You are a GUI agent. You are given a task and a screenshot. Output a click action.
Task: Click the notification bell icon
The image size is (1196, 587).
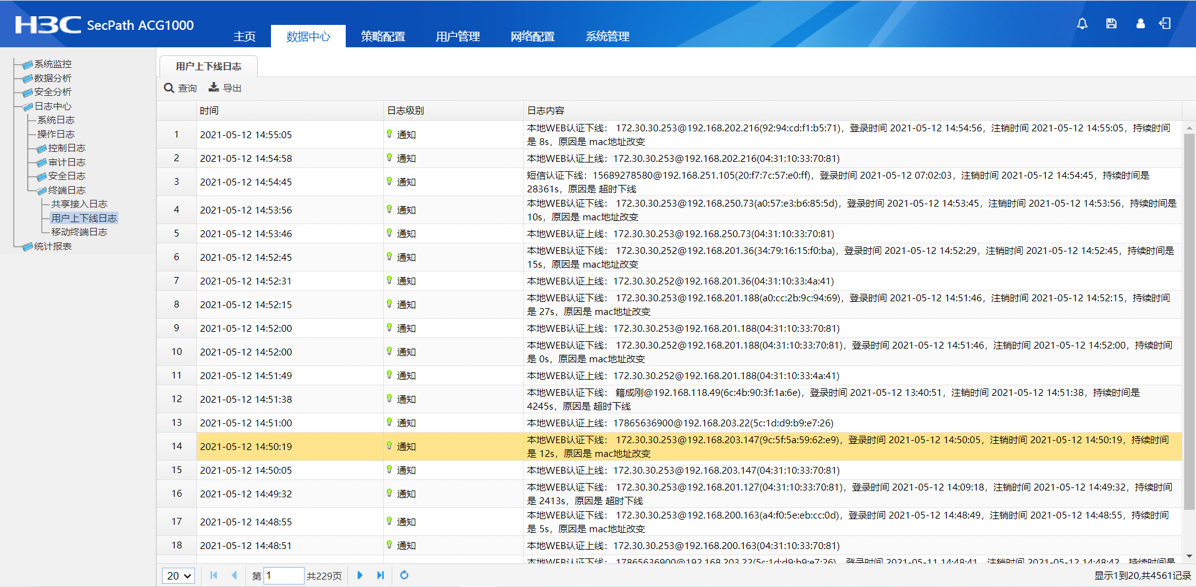click(x=1082, y=24)
